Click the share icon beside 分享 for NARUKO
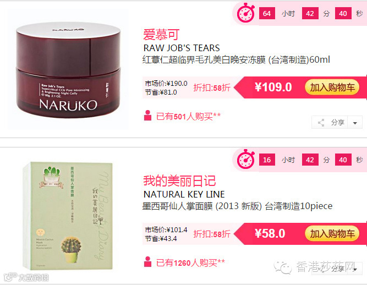This screenshot has width=367, height=285. coord(321,123)
